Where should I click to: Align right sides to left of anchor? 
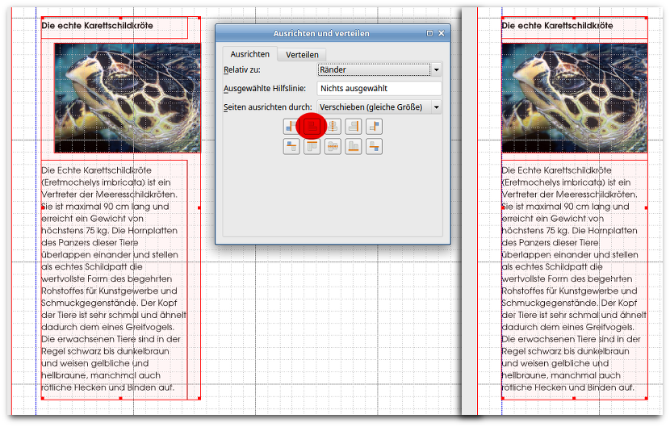[x=291, y=126]
